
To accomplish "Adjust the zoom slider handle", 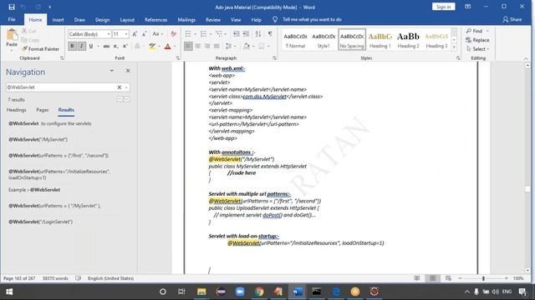I will (483, 278).
